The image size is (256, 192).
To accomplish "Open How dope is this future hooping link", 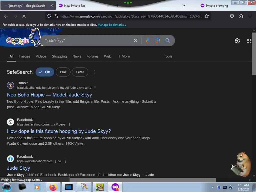I will [x=59, y=131].
